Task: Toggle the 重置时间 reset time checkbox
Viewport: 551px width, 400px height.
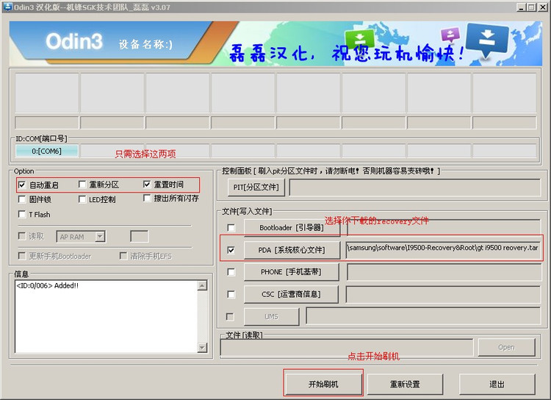Action: 147,184
